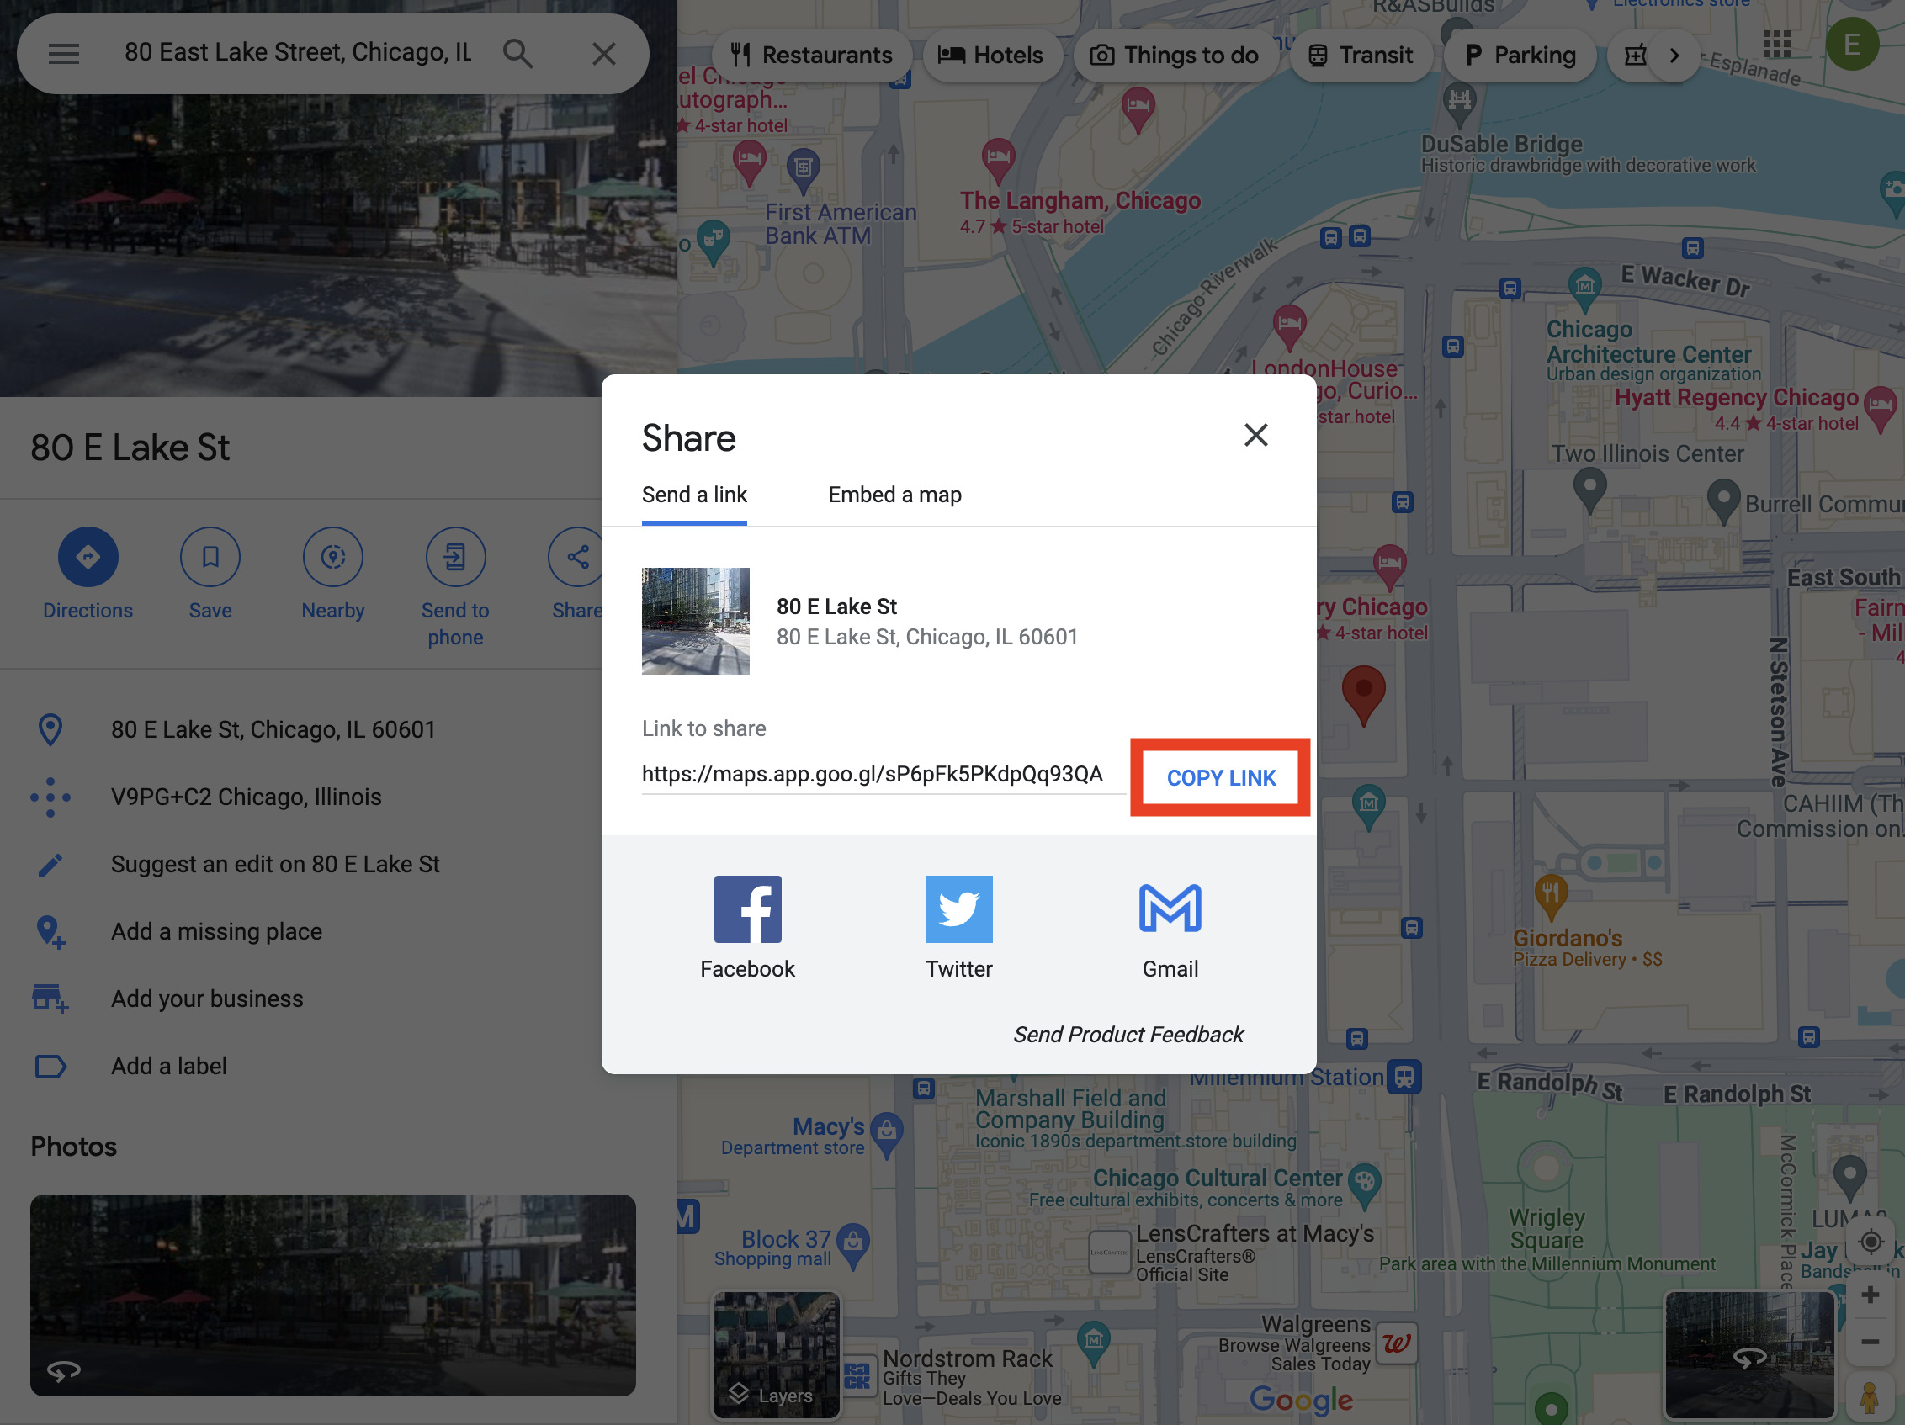Select the Things to do chip

click(x=1175, y=56)
